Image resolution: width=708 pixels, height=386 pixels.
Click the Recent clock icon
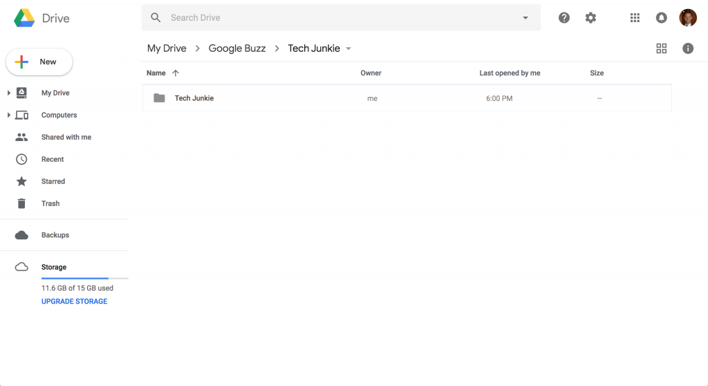(21, 159)
